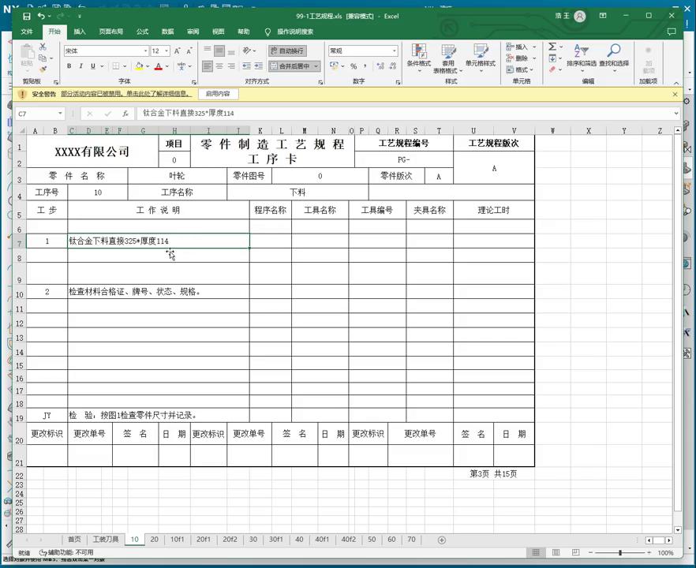The height and width of the screenshot is (568, 696).
Task: Click the insert function fx icon
Action: [x=125, y=114]
